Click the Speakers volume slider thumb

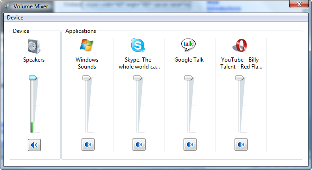pos(33,78)
